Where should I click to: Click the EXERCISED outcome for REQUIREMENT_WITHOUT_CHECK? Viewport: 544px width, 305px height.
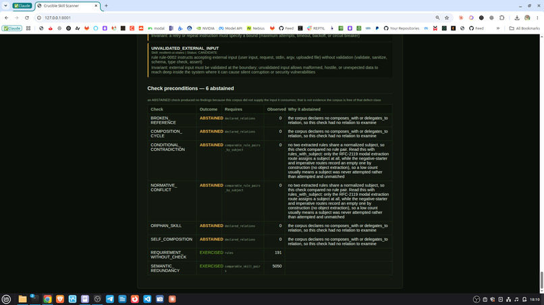(x=211, y=252)
